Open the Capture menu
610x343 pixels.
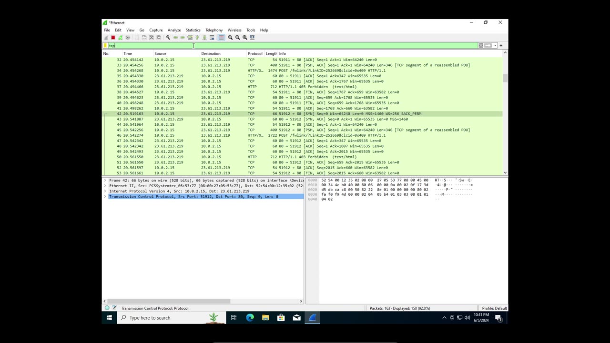click(156, 30)
